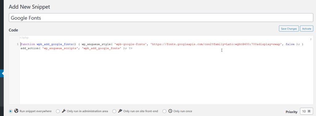Select 'Only run on site front-end' radio button
Viewport: 316px width, 116px height.
pyautogui.click(x=114, y=111)
